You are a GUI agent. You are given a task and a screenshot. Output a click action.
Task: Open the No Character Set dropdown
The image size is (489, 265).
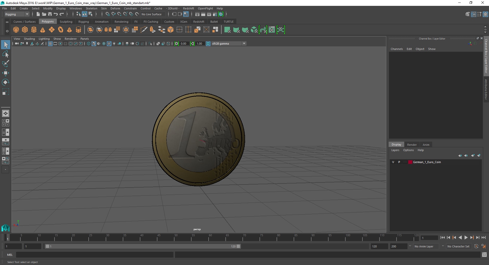coord(458,246)
